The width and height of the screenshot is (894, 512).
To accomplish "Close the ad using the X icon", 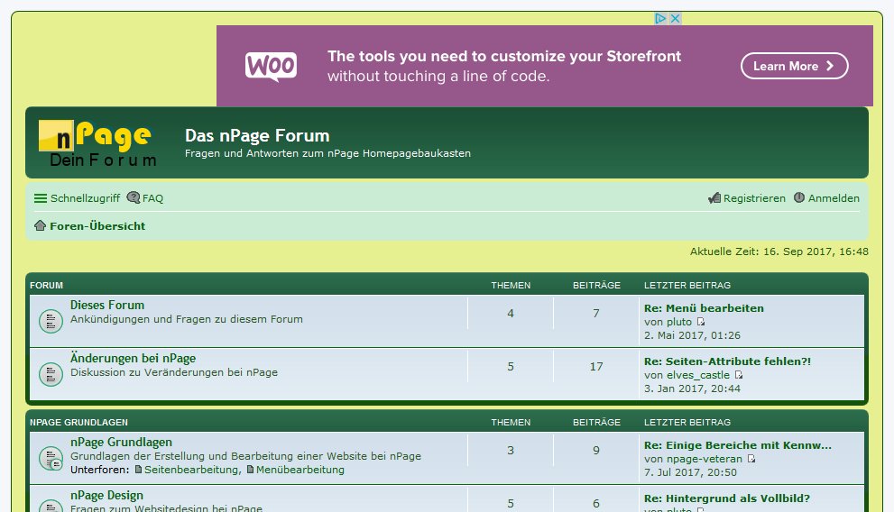I will tap(675, 18).
